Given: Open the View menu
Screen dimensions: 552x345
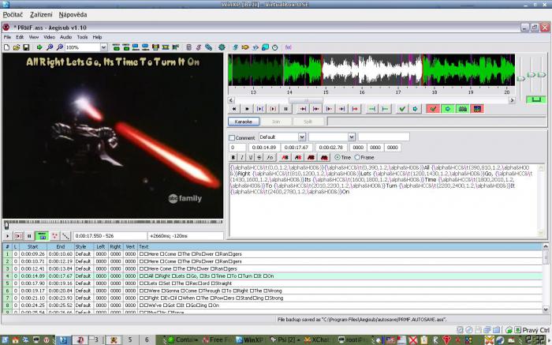Looking at the screenshot, I should click(x=34, y=37).
